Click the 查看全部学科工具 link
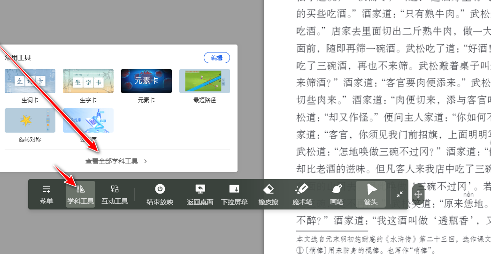The image size is (491, 254). [x=112, y=161]
